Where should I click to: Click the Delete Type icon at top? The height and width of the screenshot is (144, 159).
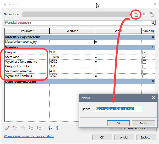(x=152, y=14)
